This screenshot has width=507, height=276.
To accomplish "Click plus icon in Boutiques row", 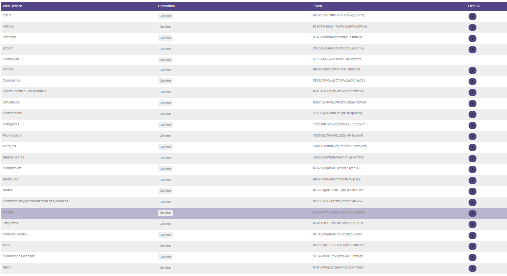I will [472, 180].
